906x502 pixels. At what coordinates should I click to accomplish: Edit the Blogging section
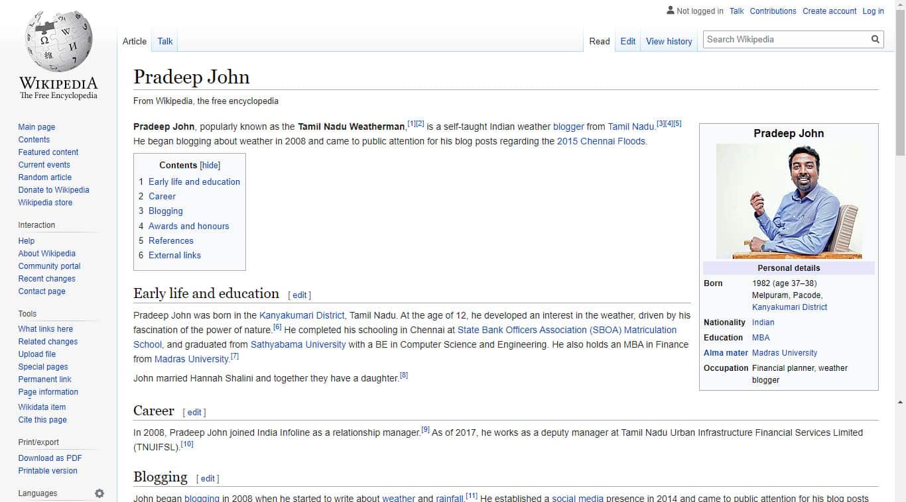(208, 478)
